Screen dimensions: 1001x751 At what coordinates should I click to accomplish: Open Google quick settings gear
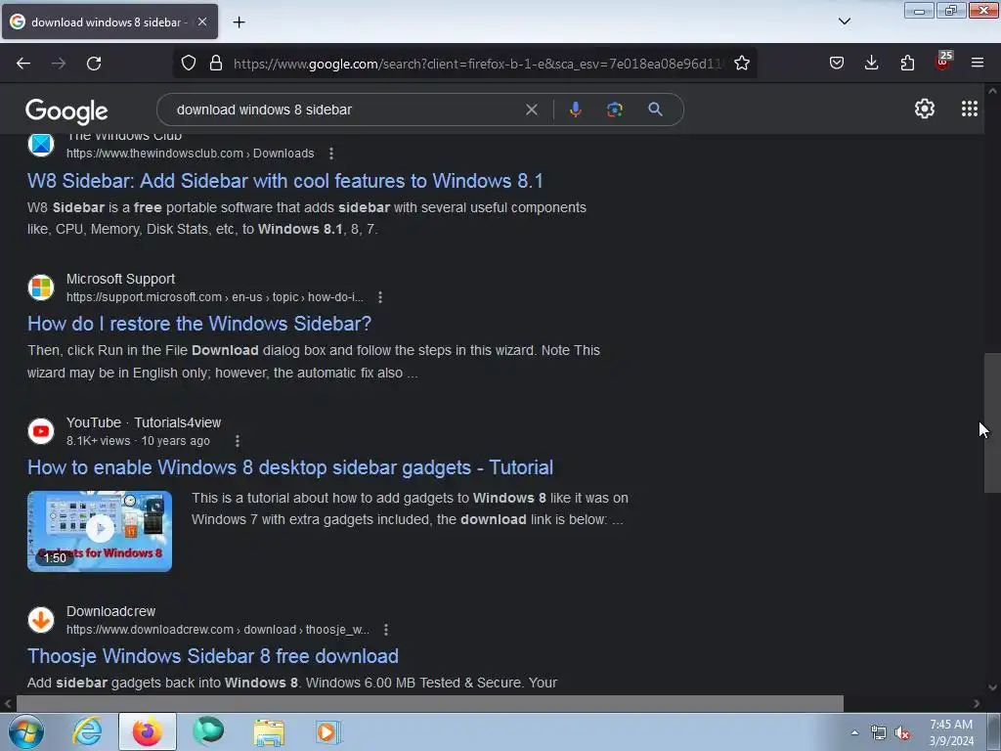925,110
